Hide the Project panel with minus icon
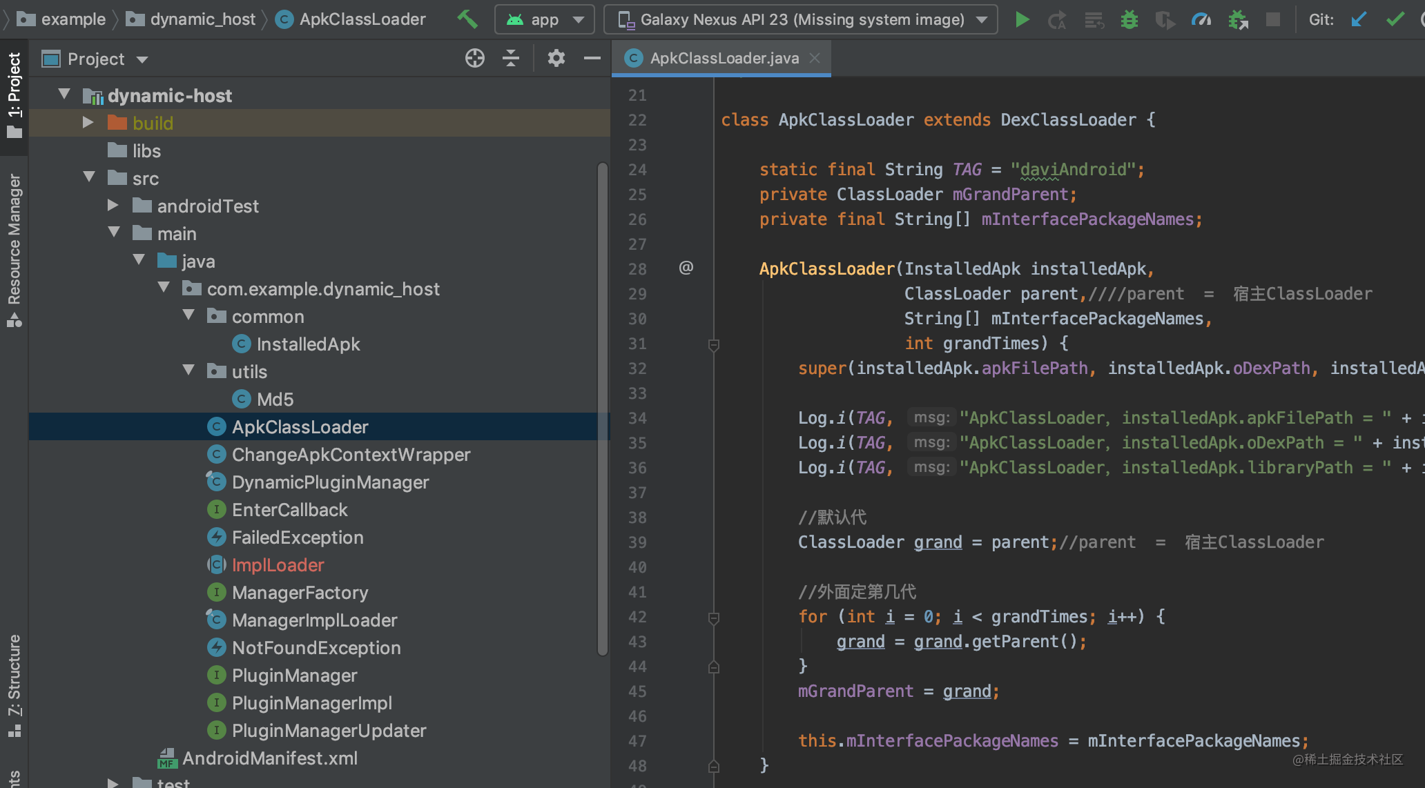Viewport: 1425px width, 788px height. 592,58
